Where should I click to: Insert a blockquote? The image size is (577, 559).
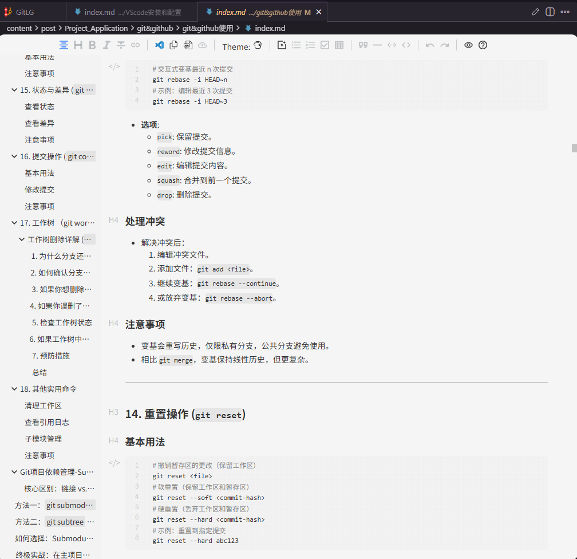point(363,45)
